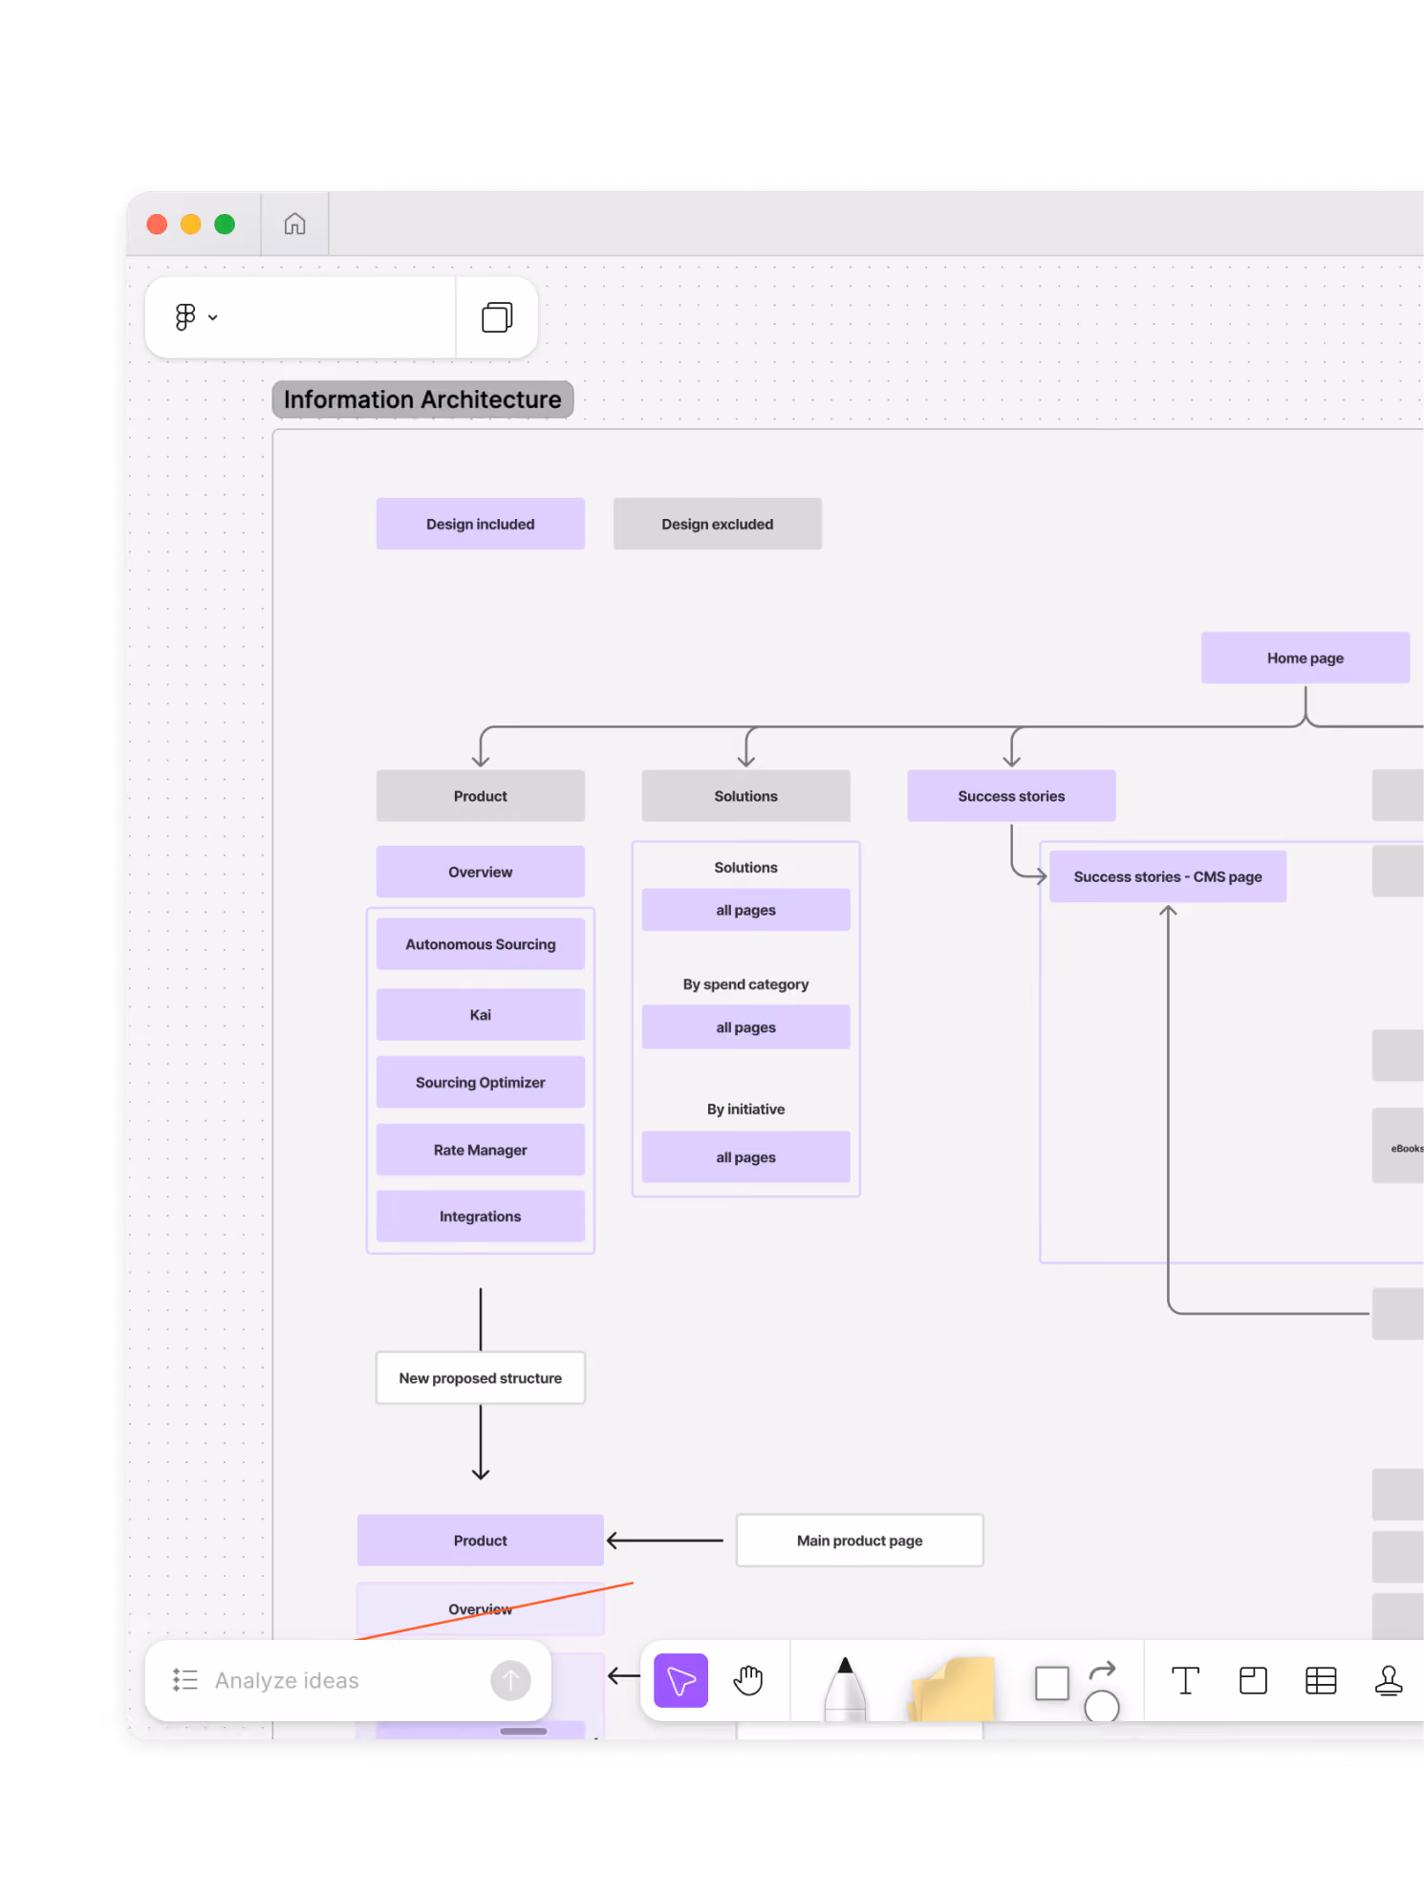Select the Hand tool
The height and width of the screenshot is (1898, 1424).
[748, 1680]
